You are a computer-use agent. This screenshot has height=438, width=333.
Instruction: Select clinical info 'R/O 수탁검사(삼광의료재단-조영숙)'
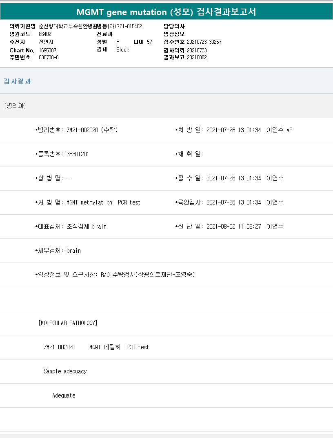click(x=148, y=274)
